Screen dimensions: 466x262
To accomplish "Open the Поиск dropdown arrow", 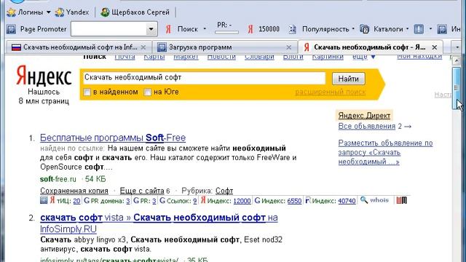I will (205, 29).
